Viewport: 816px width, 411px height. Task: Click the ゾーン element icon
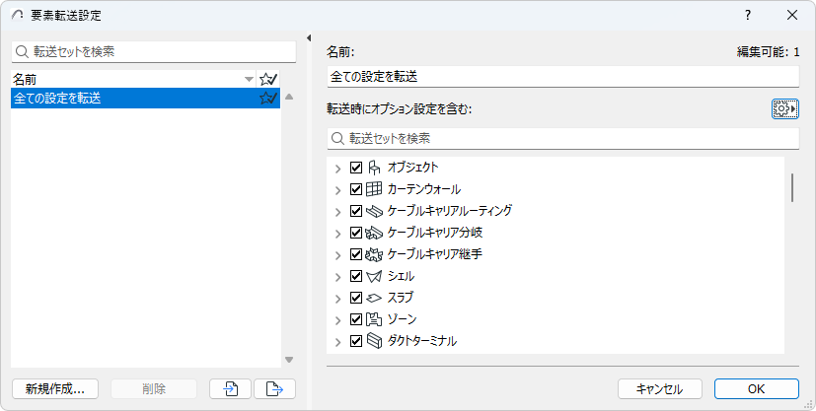(374, 319)
